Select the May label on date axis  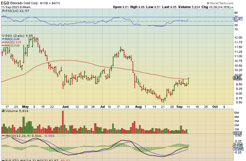coord(26,107)
